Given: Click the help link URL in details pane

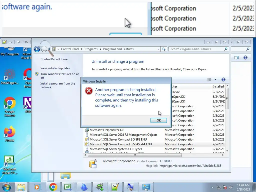Looking at the screenshot, I should [x=190, y=166].
